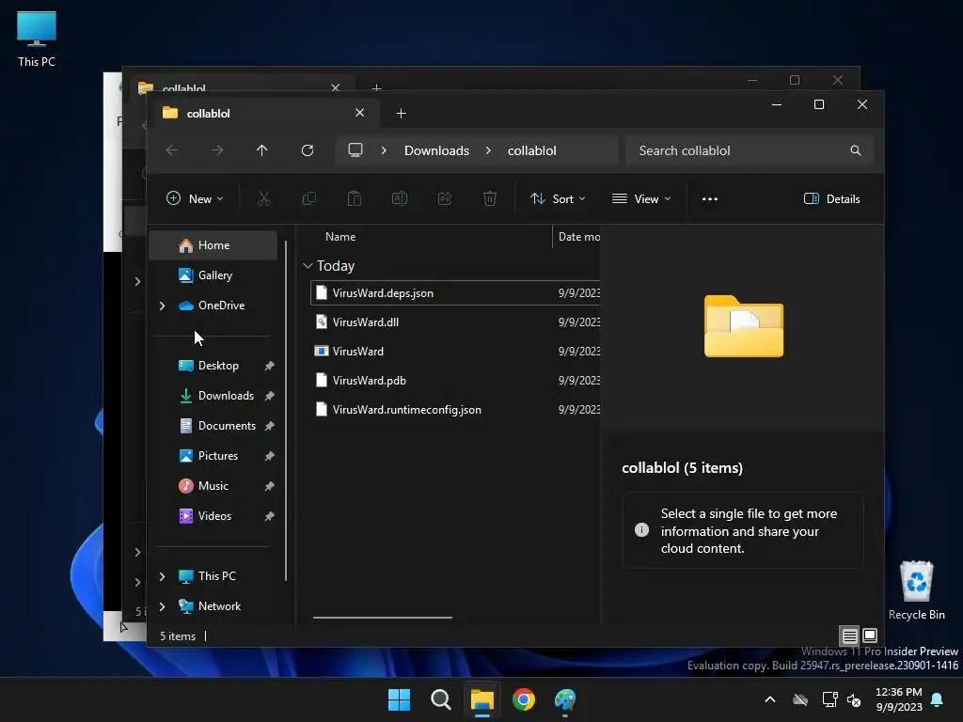This screenshot has width=963, height=722.
Task: Click collablol in the breadcrumb path
Action: coord(532,150)
